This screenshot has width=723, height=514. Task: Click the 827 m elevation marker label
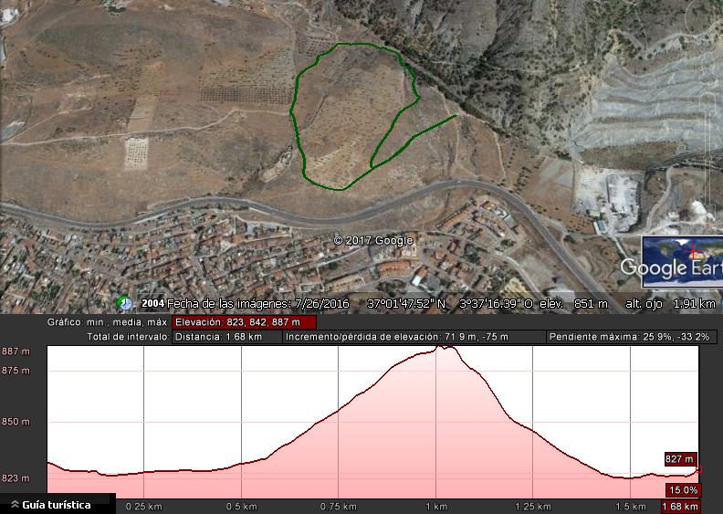(x=680, y=459)
